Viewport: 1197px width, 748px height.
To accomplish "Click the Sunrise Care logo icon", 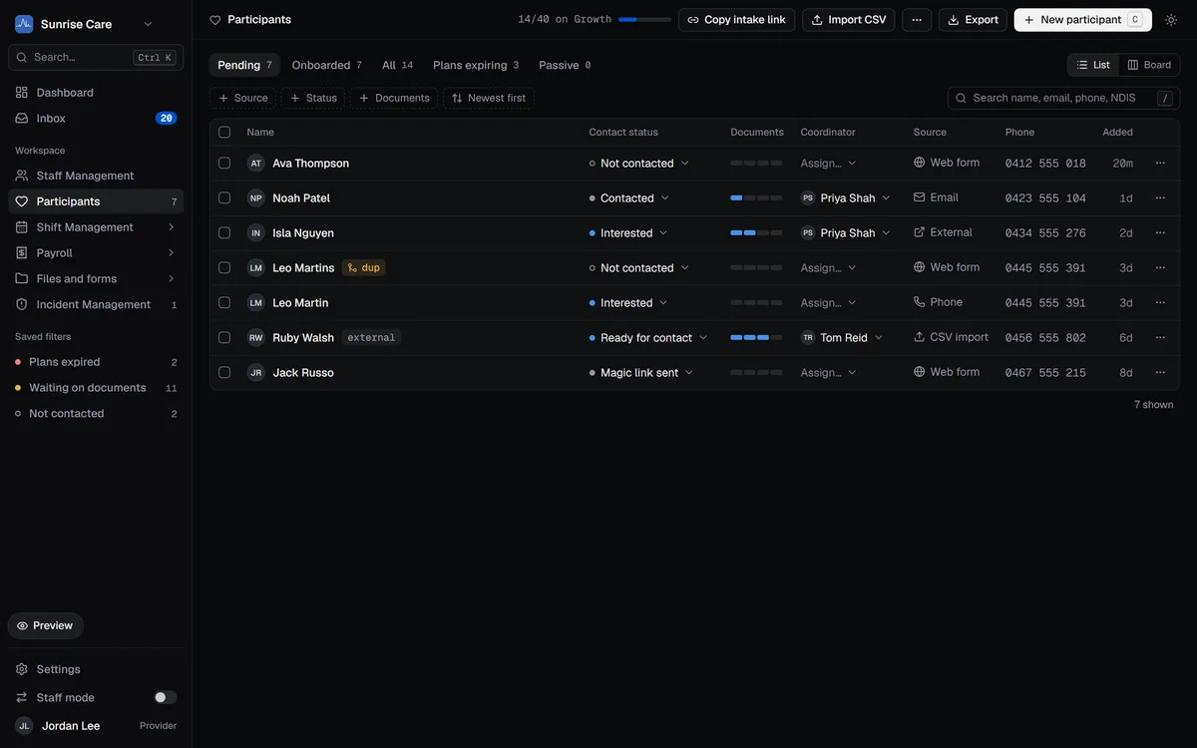I will [24, 24].
